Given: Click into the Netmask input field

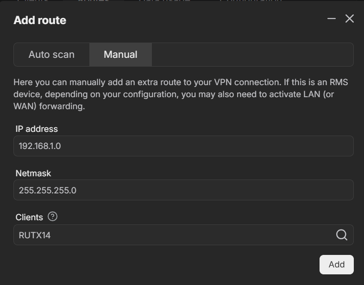Looking at the screenshot, I should pyautogui.click(x=183, y=190).
